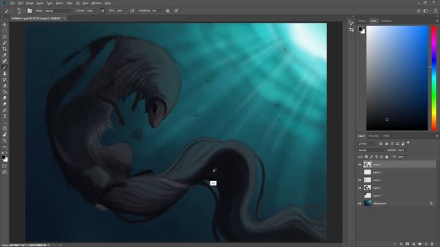The width and height of the screenshot is (440, 247).
Task: Select the Spot Healing Brush tool
Action: click(x=5, y=61)
